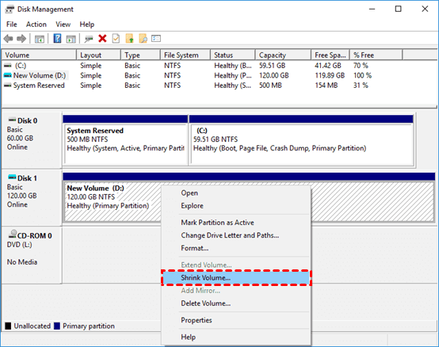Click the red X delete icon
439x347 pixels.
(x=102, y=38)
